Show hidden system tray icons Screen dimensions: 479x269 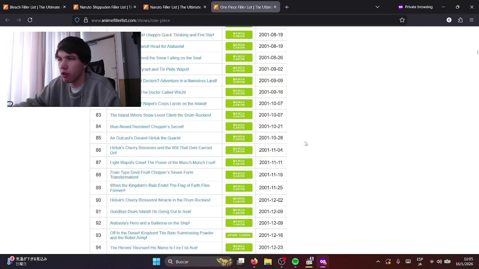[378, 262]
